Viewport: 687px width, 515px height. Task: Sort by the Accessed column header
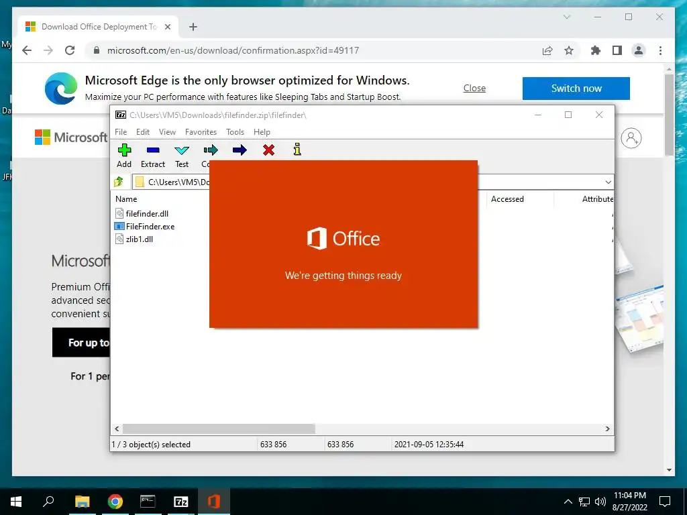click(x=507, y=198)
